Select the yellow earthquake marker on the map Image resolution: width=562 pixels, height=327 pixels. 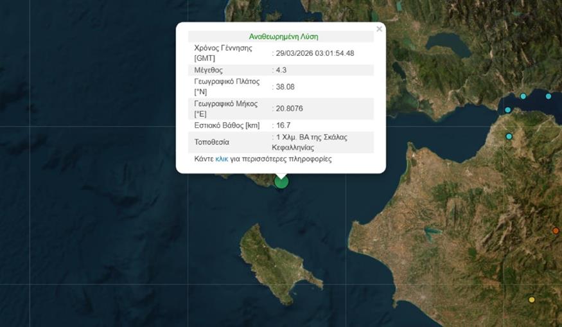[531, 299]
